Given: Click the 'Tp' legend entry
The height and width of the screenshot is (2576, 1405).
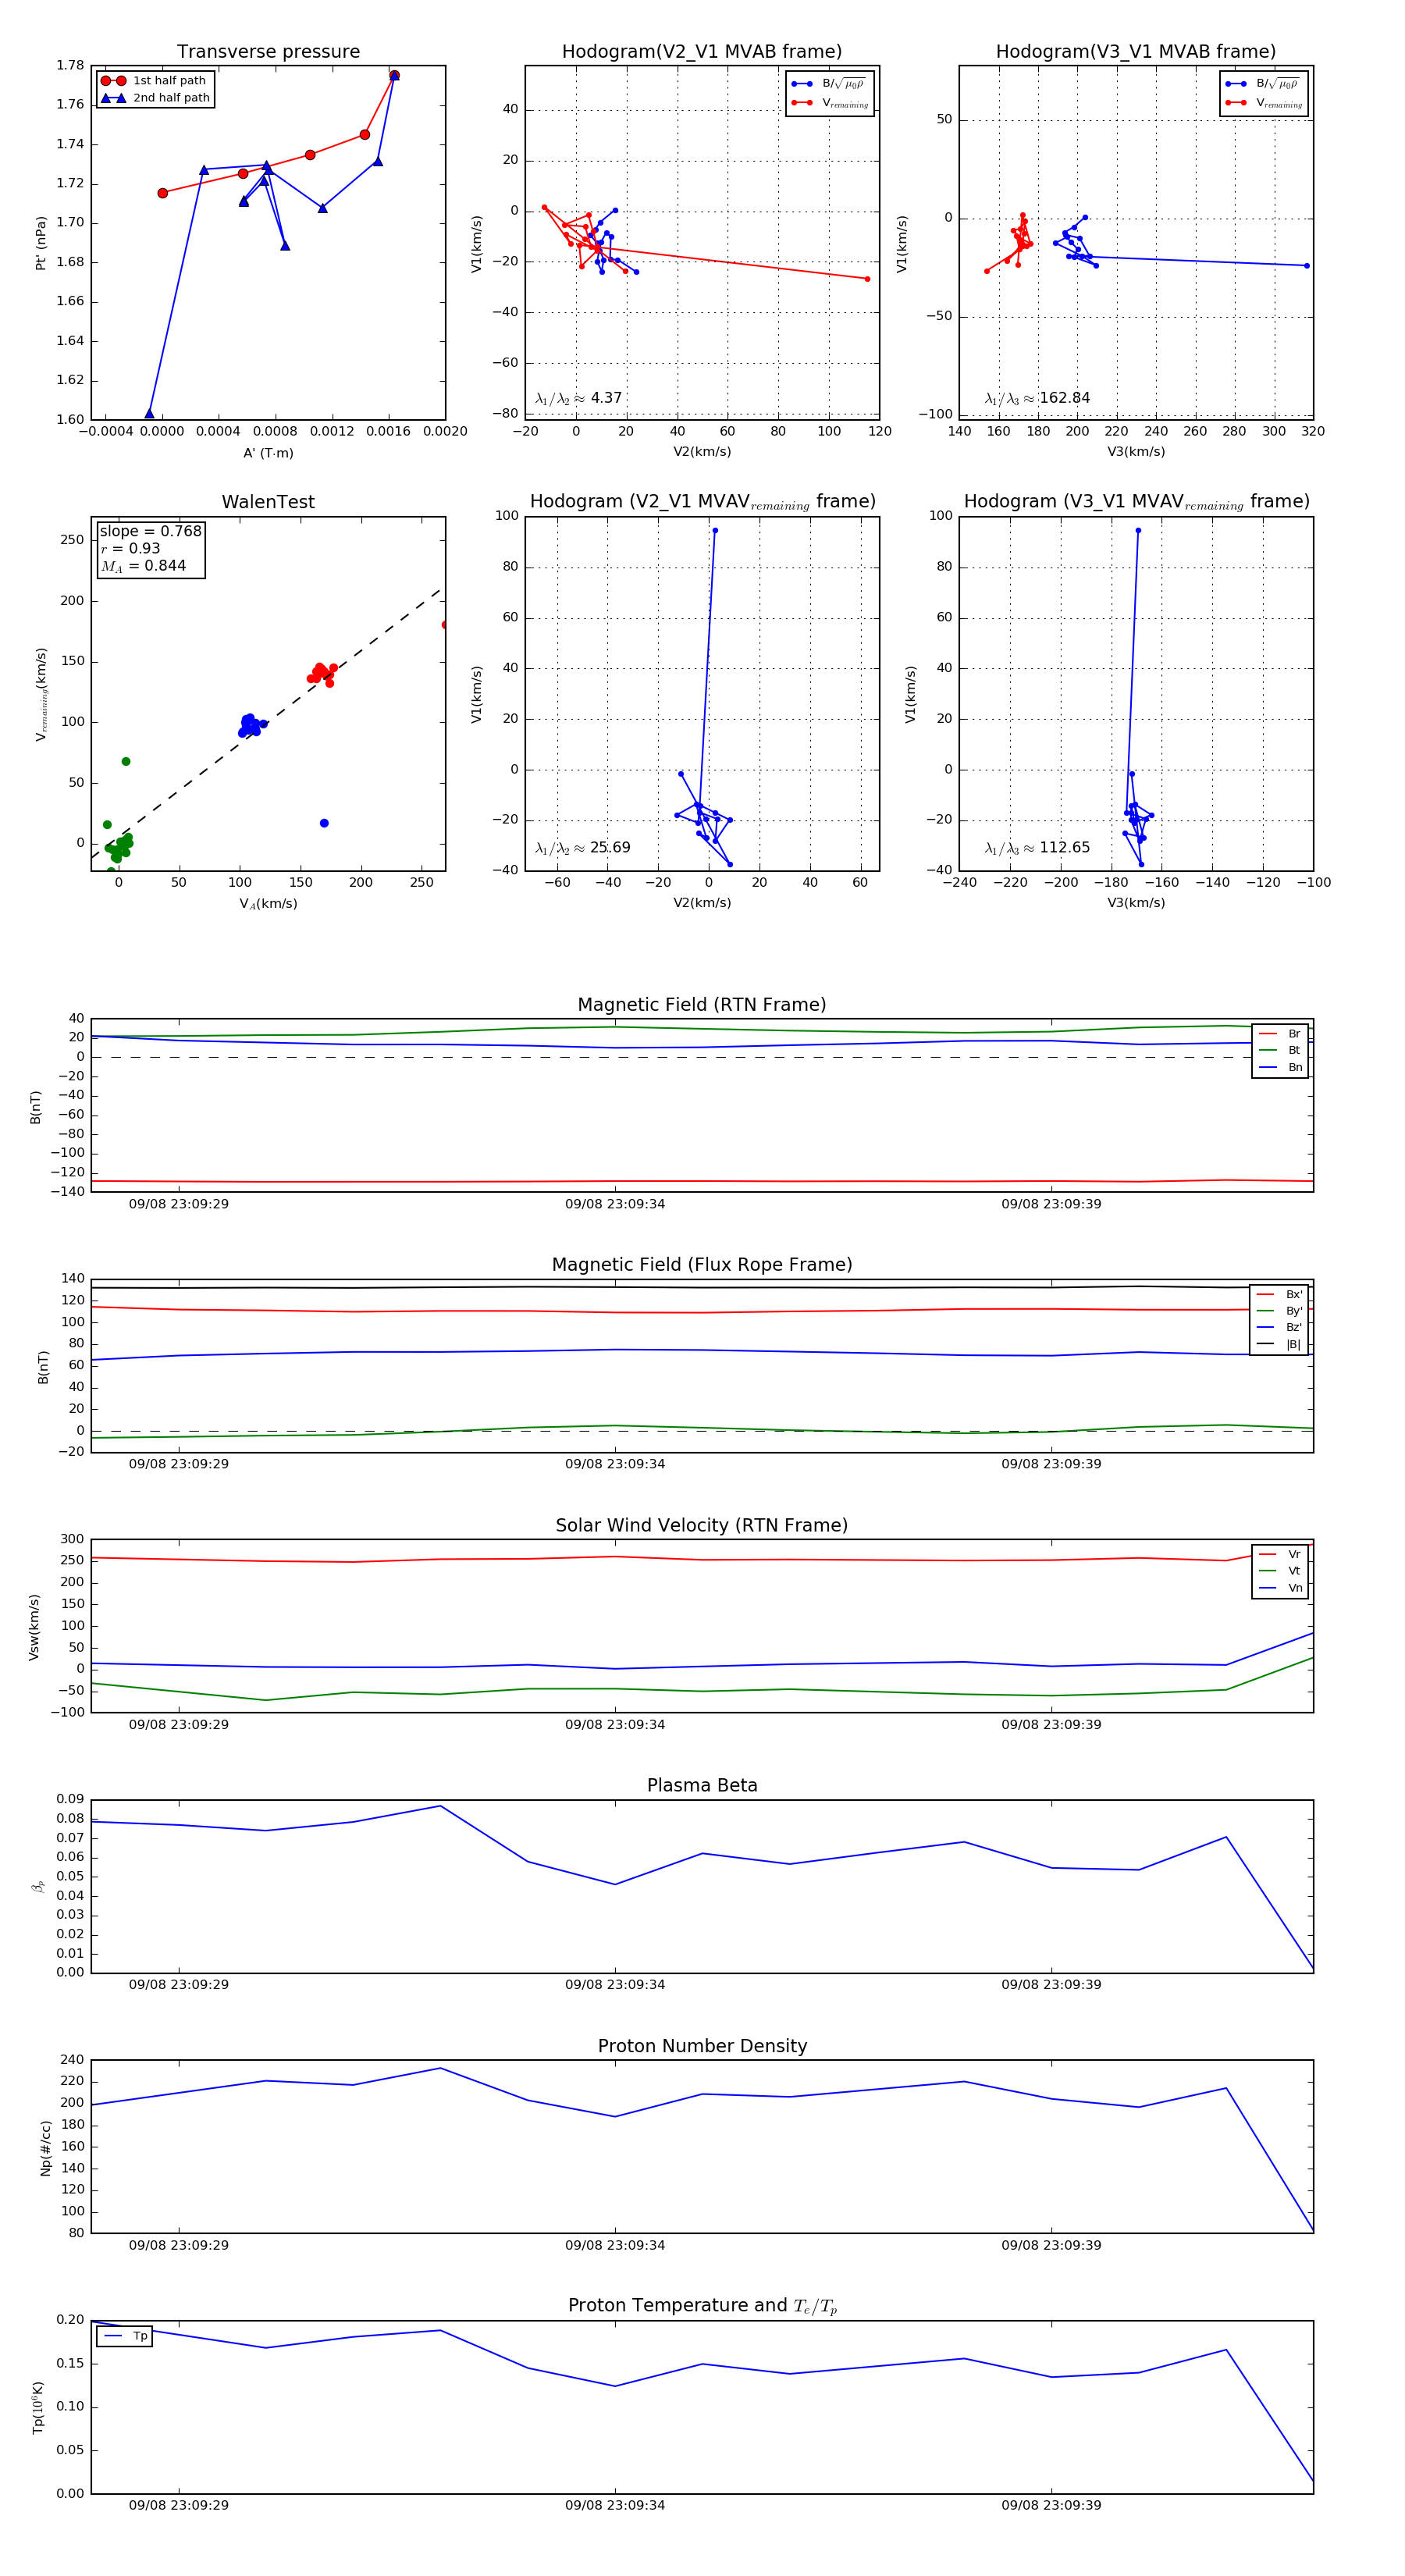Looking at the screenshot, I should (126, 2336).
